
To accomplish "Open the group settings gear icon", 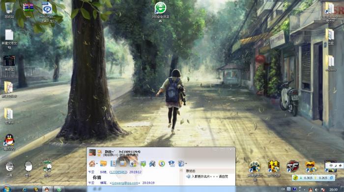I will (x=181, y=164).
